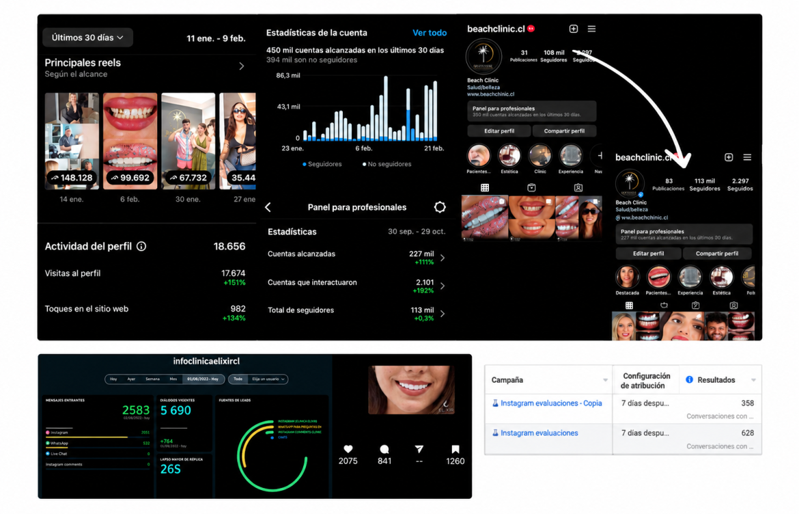Expand Cuentas que interactuaron details
Viewport: 799px width, 514px height.
(443, 286)
